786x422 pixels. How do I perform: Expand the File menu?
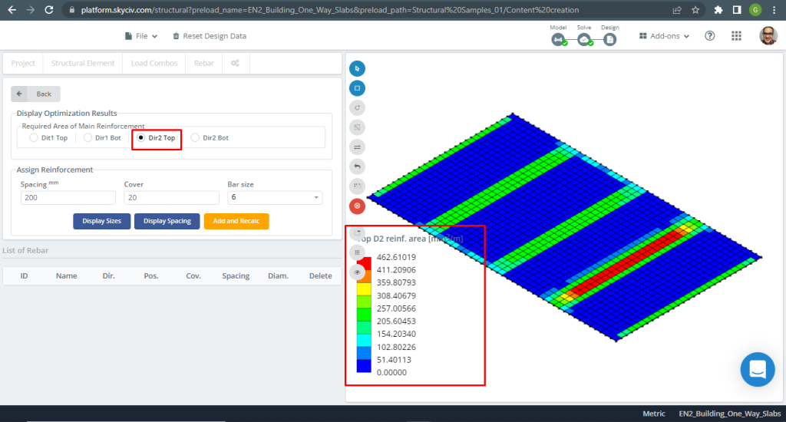(x=141, y=36)
